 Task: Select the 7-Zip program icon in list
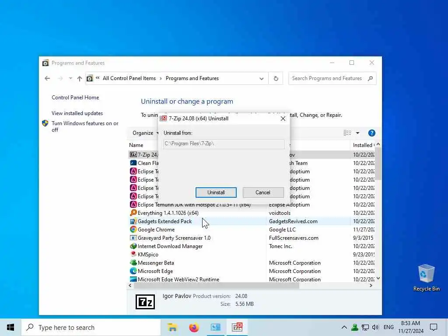tap(133, 154)
